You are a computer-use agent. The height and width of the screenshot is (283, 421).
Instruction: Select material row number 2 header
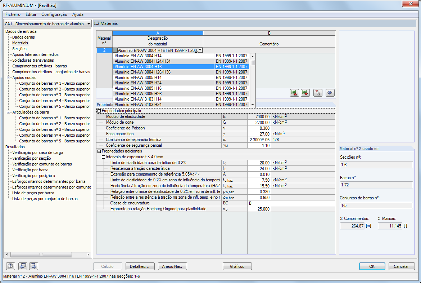click(104, 50)
